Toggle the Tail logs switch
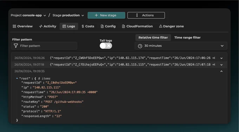239x132 pixels. pos(106,46)
